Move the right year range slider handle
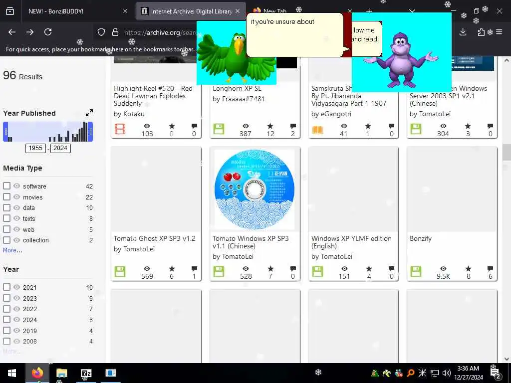 pyautogui.click(x=91, y=132)
